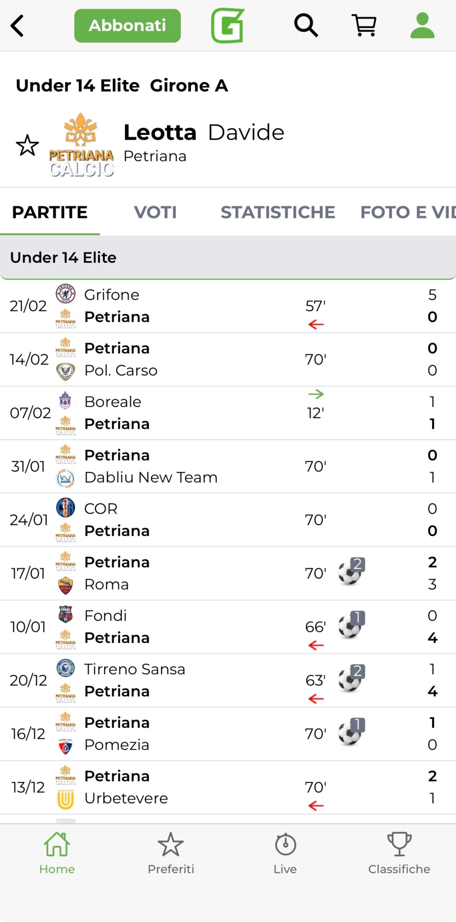456x922 pixels.
Task: Open the shopping cart
Action: pos(364,25)
